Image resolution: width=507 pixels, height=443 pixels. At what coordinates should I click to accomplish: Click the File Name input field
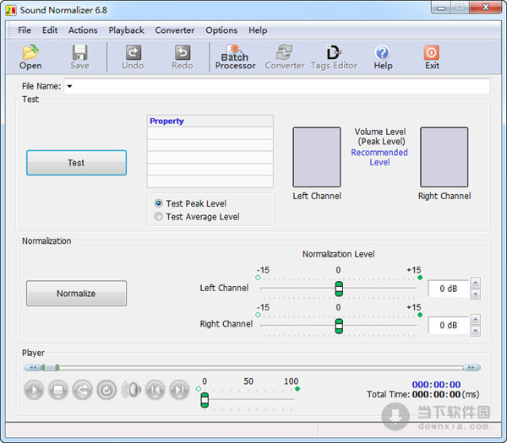pyautogui.click(x=277, y=86)
